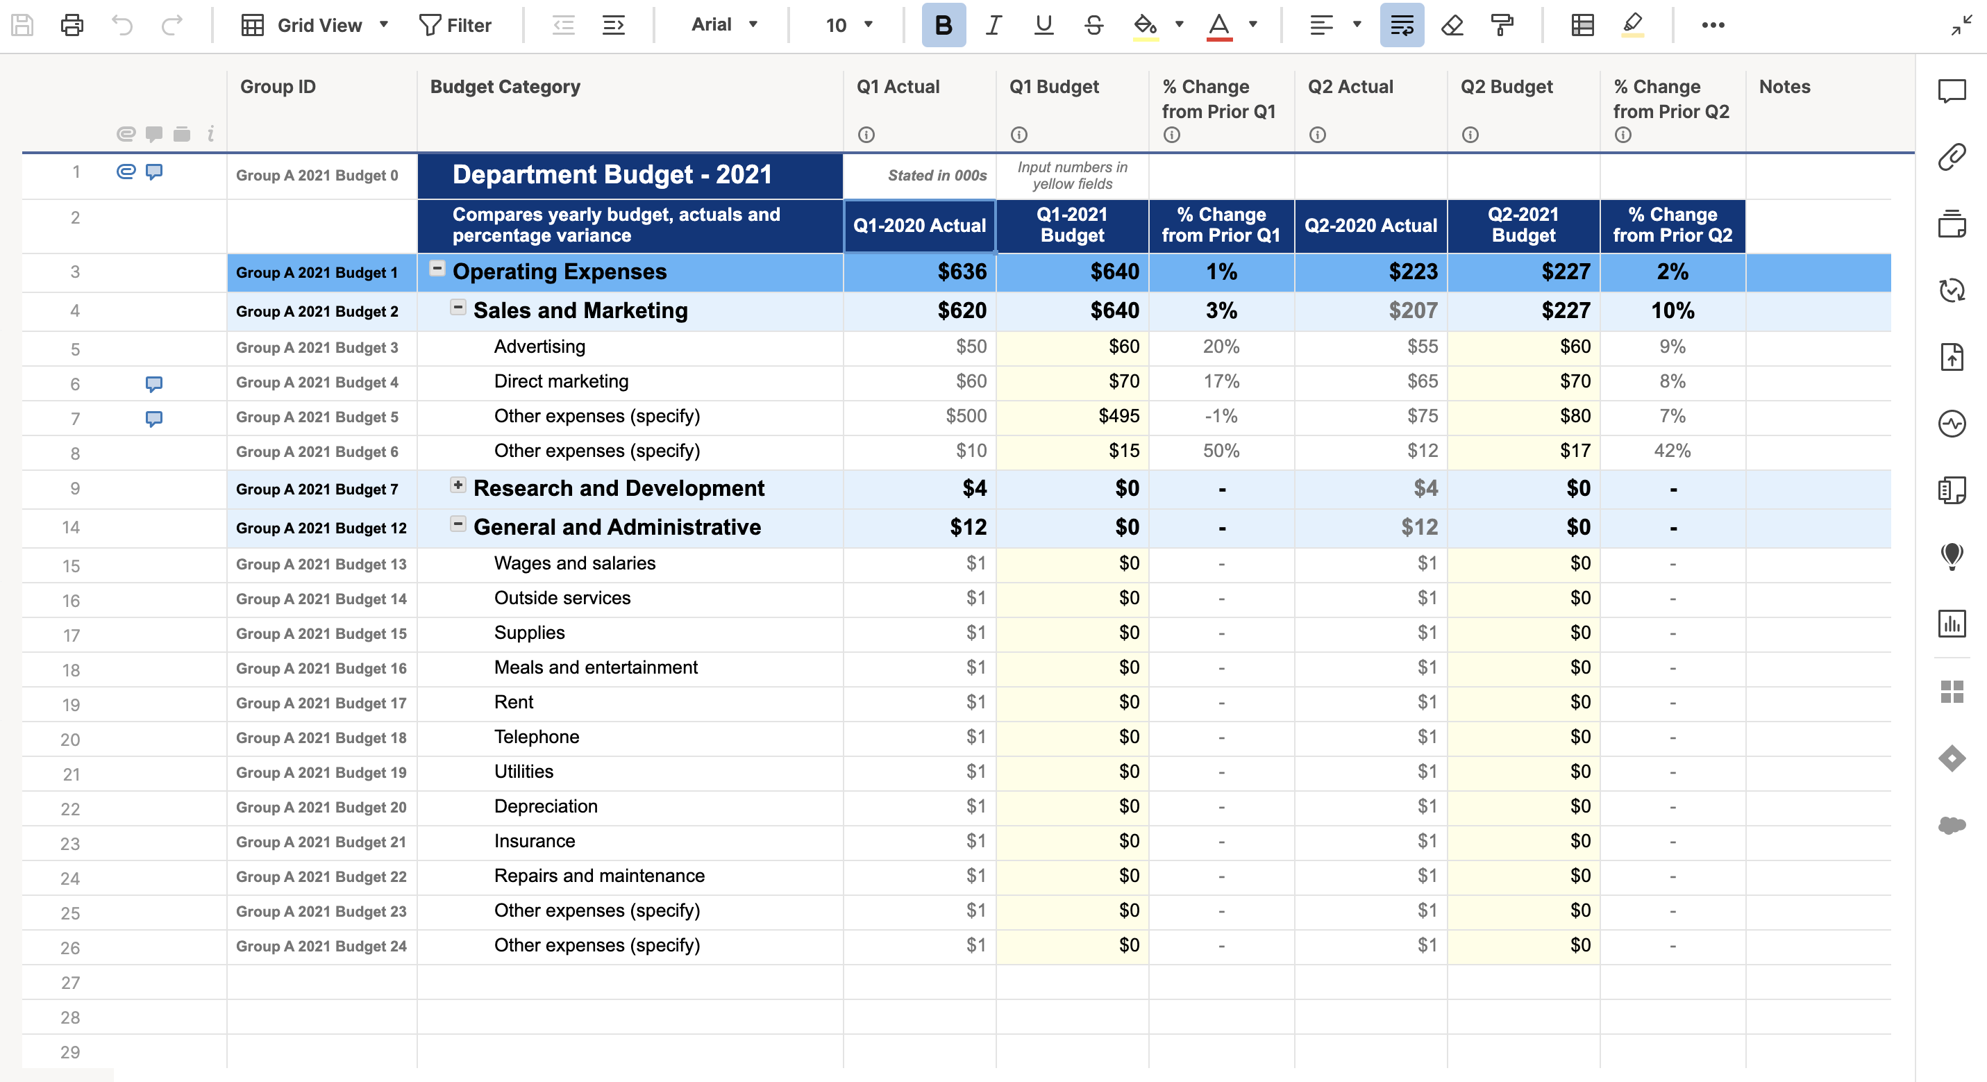The image size is (1987, 1082).
Task: Open the conversations panel icon
Action: (x=1952, y=91)
